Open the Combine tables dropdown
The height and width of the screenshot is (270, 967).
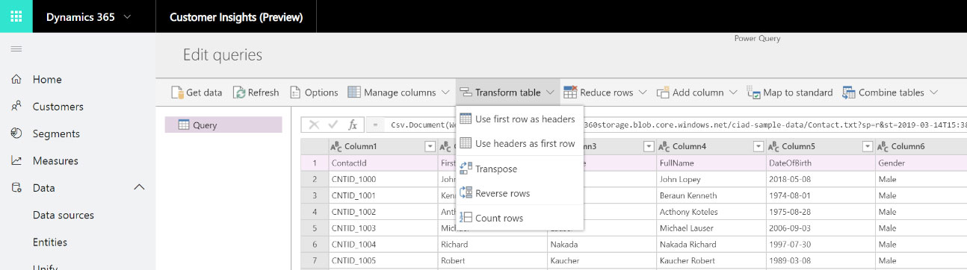coord(932,92)
